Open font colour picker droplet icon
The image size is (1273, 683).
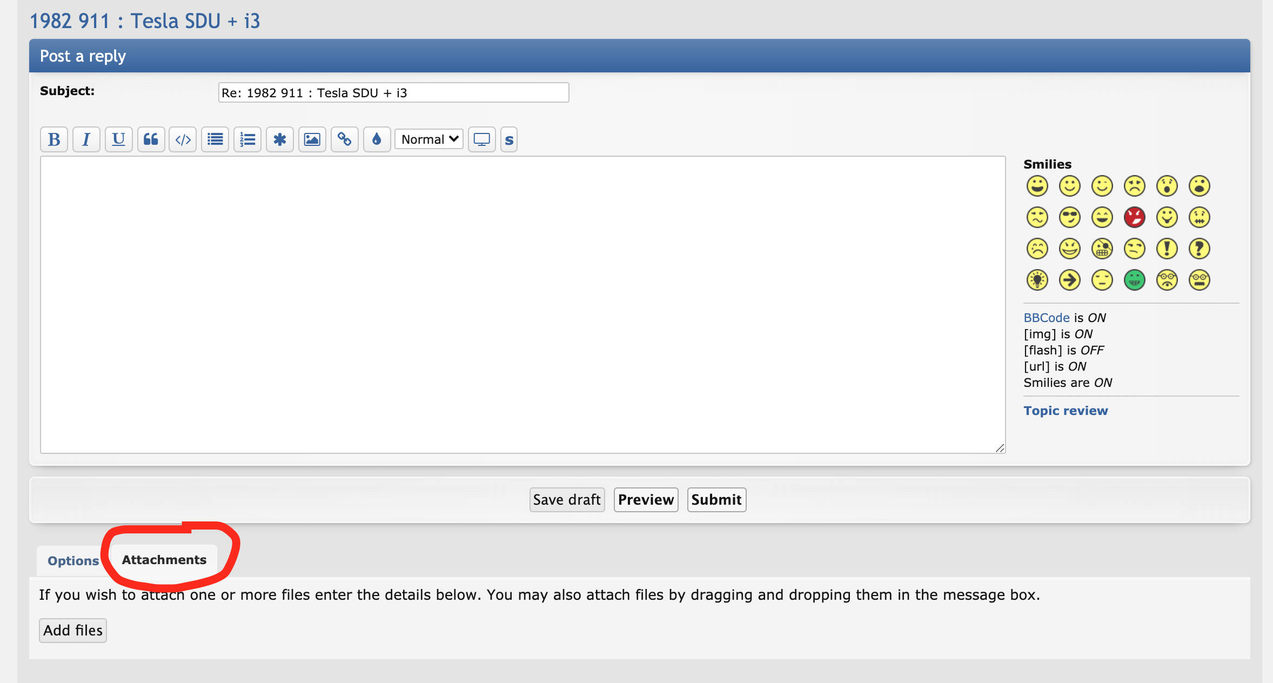[x=377, y=139]
